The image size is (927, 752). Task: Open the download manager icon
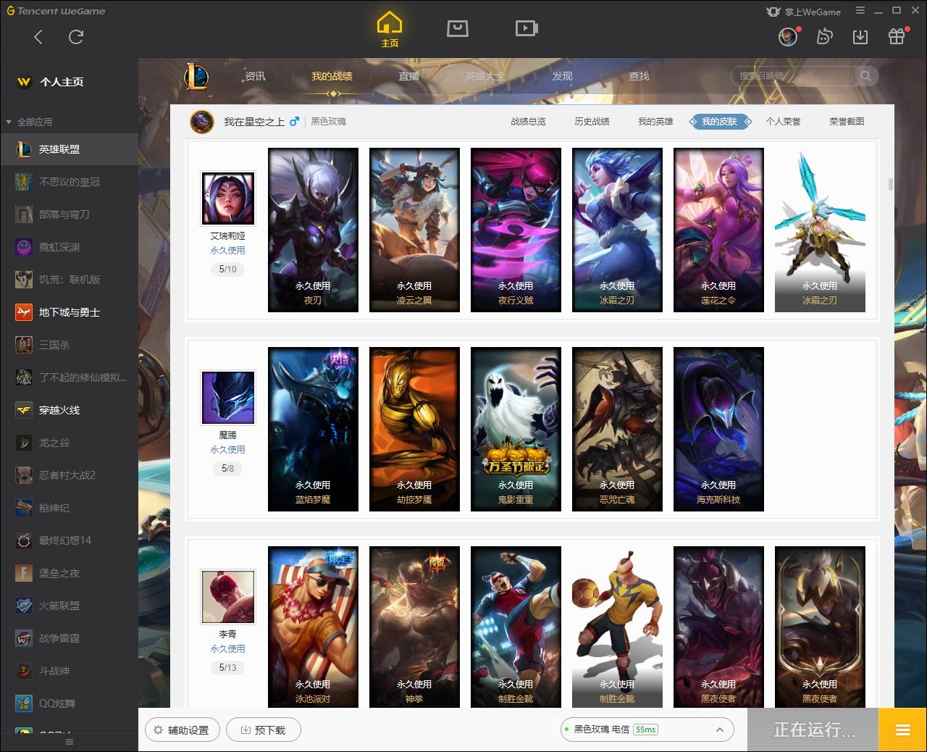pyautogui.click(x=860, y=36)
